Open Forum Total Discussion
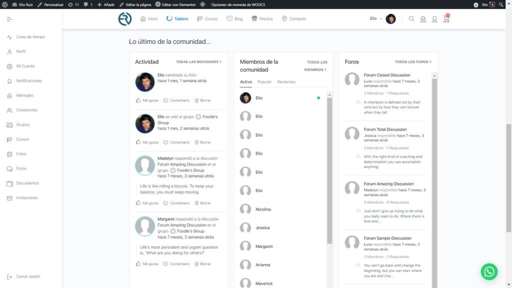Screen dimensions: 512x288 pos(385,129)
